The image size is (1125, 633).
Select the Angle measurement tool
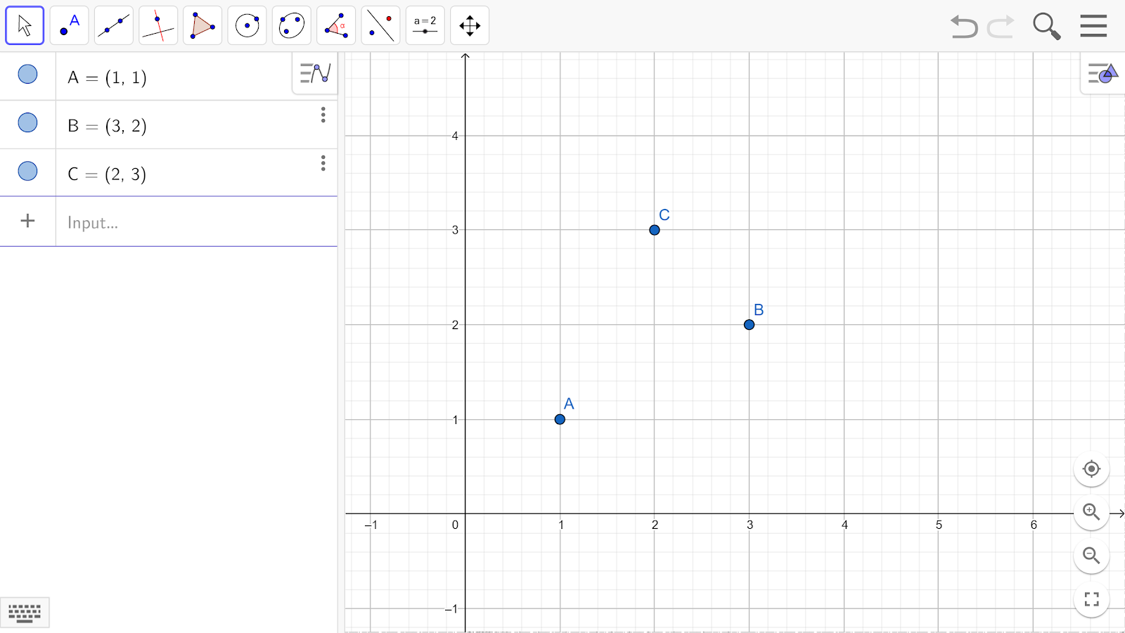[x=336, y=26]
